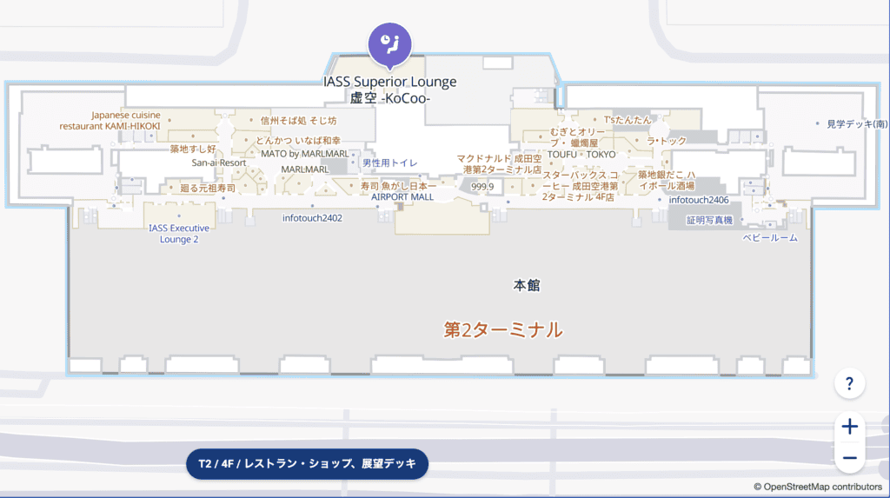
Task: Select the TOUFU TOKYO label
Action: click(x=581, y=155)
